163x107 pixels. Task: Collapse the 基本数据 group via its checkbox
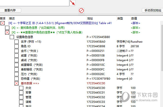[17, 83]
